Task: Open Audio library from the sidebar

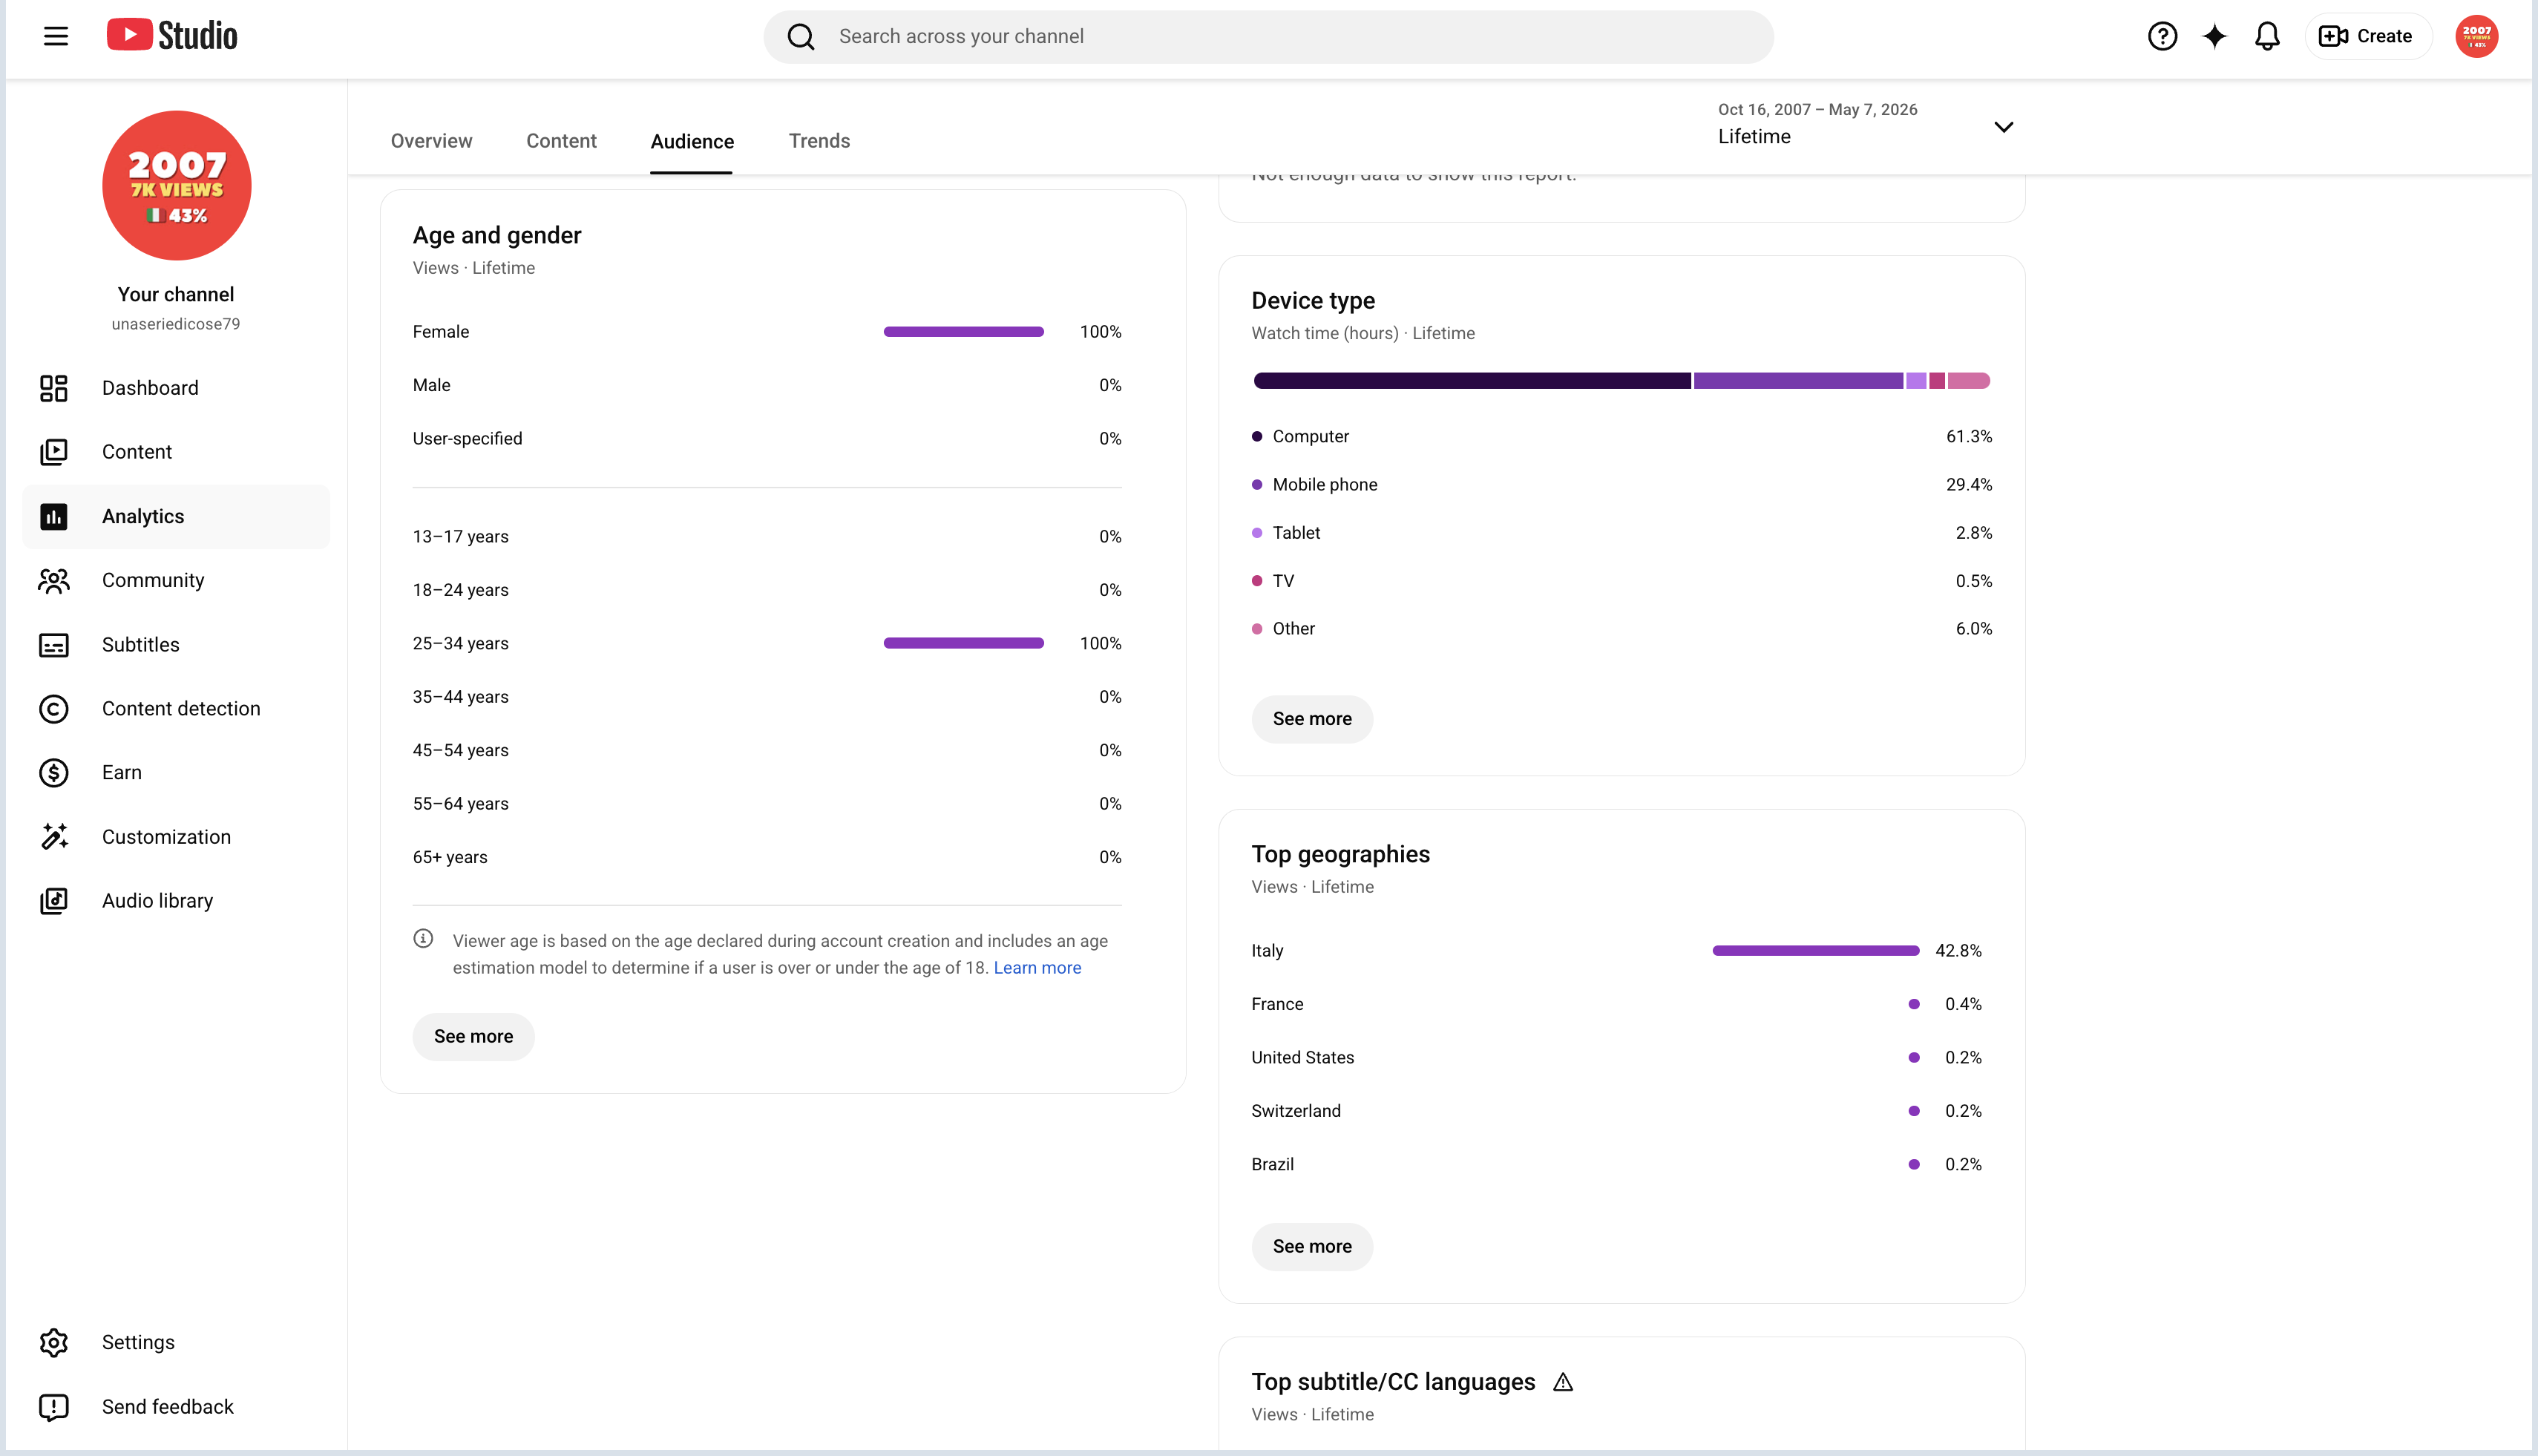Action: click(176, 901)
